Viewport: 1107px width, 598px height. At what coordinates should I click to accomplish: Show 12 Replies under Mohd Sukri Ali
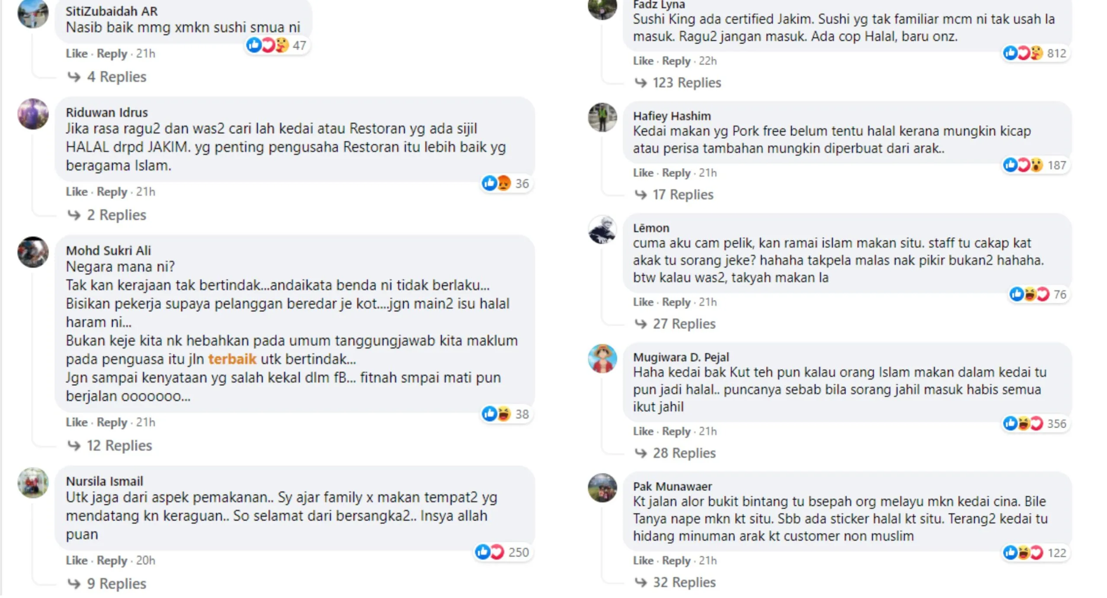click(x=119, y=445)
